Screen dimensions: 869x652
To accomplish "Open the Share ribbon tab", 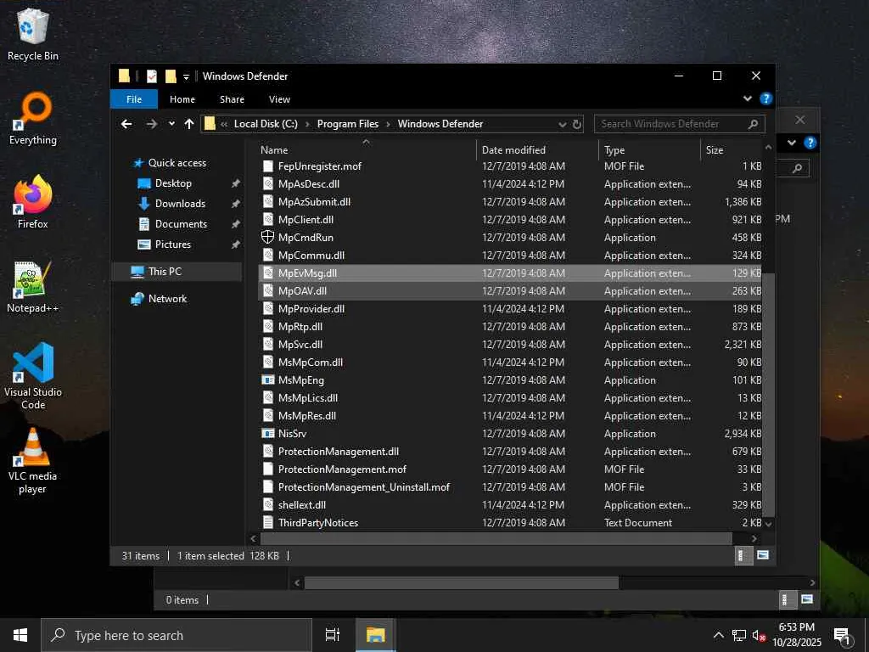I will pos(232,99).
